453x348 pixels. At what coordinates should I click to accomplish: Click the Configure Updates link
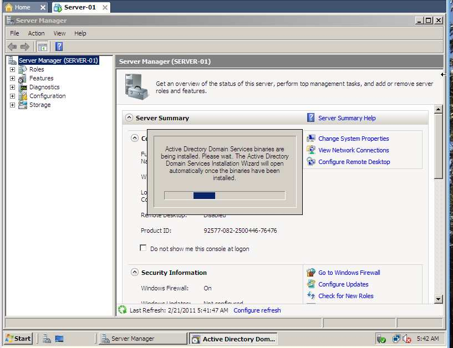click(x=343, y=284)
